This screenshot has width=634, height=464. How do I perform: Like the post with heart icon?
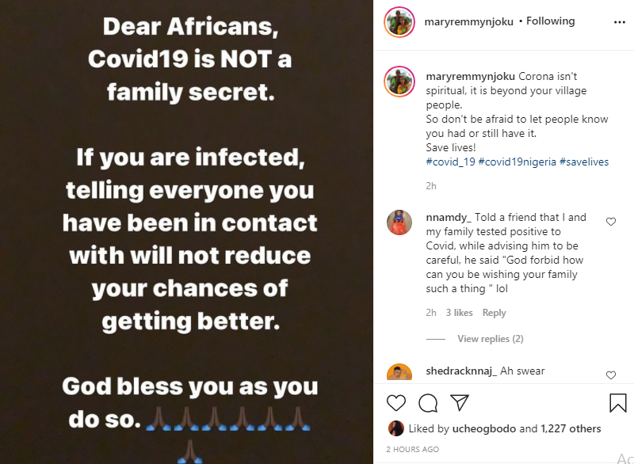pos(397,403)
